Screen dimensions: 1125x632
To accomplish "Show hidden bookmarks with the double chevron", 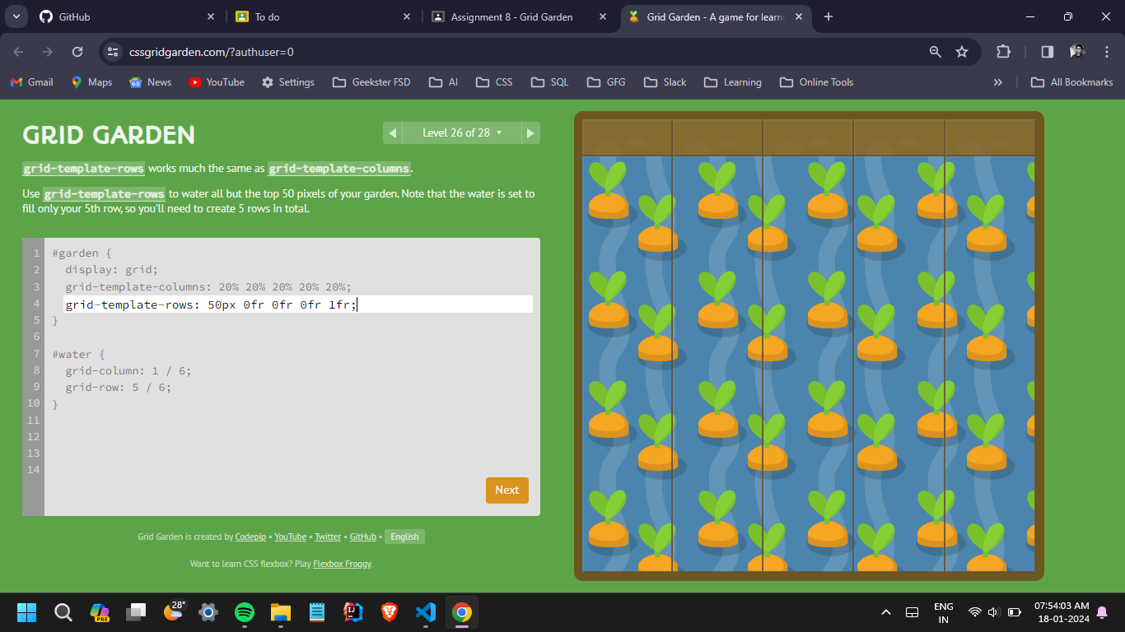I will (997, 82).
